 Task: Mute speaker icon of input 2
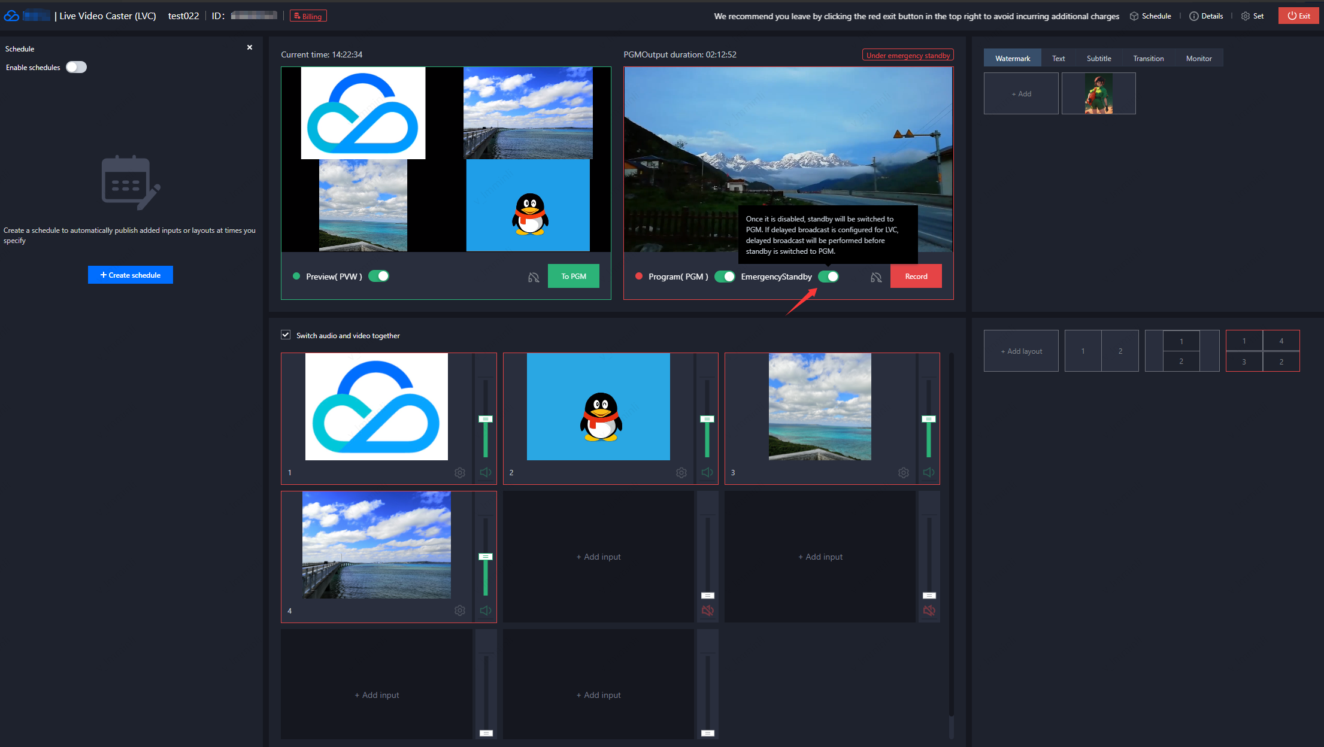coord(707,472)
